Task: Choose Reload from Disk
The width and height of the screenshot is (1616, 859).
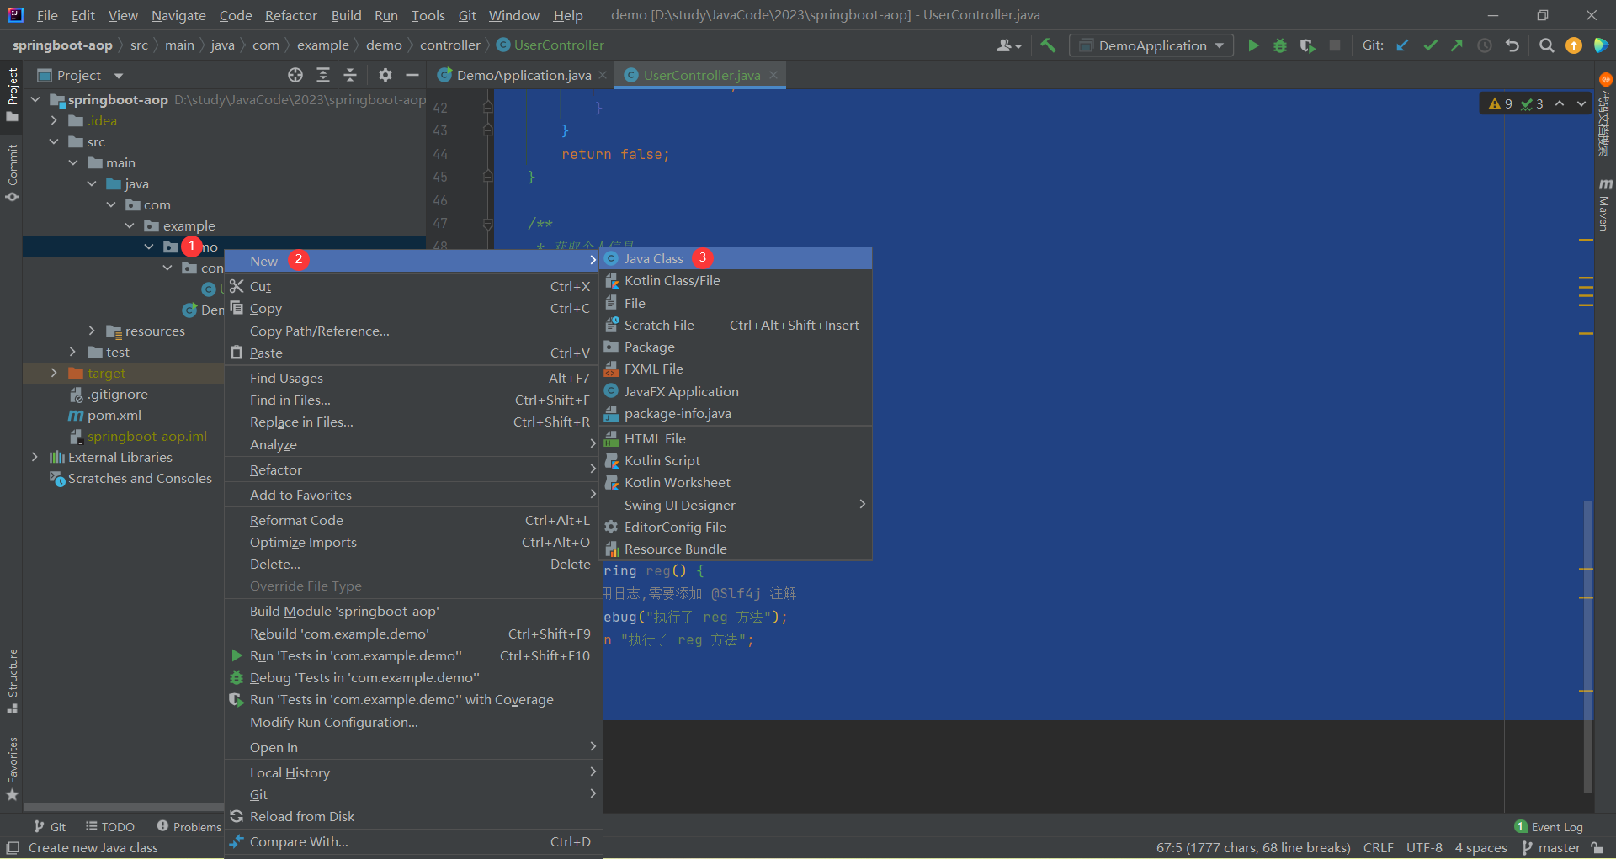Action: 412,816
